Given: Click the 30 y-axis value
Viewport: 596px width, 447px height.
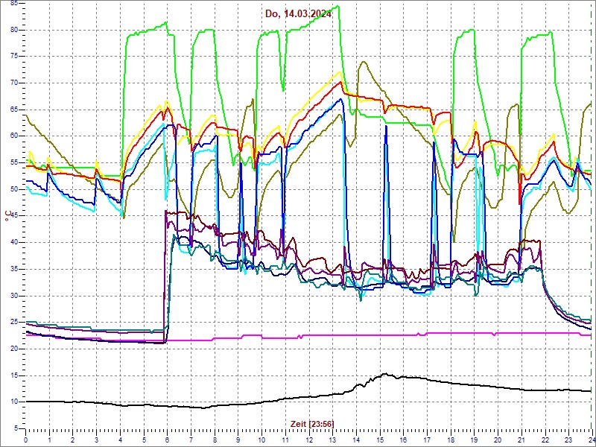Looking at the screenshot, I should coord(14,296).
